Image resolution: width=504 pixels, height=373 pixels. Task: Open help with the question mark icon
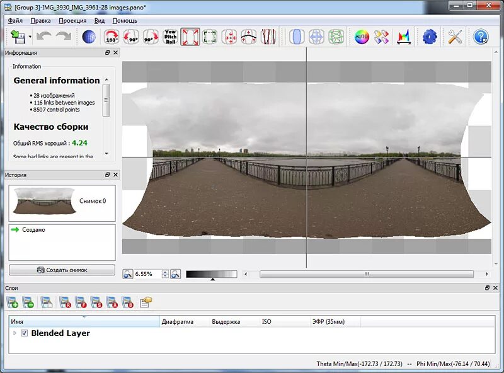point(481,37)
